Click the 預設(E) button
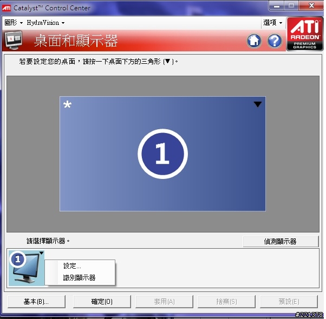Viewport: 326px width, 319px height. pos(289,301)
